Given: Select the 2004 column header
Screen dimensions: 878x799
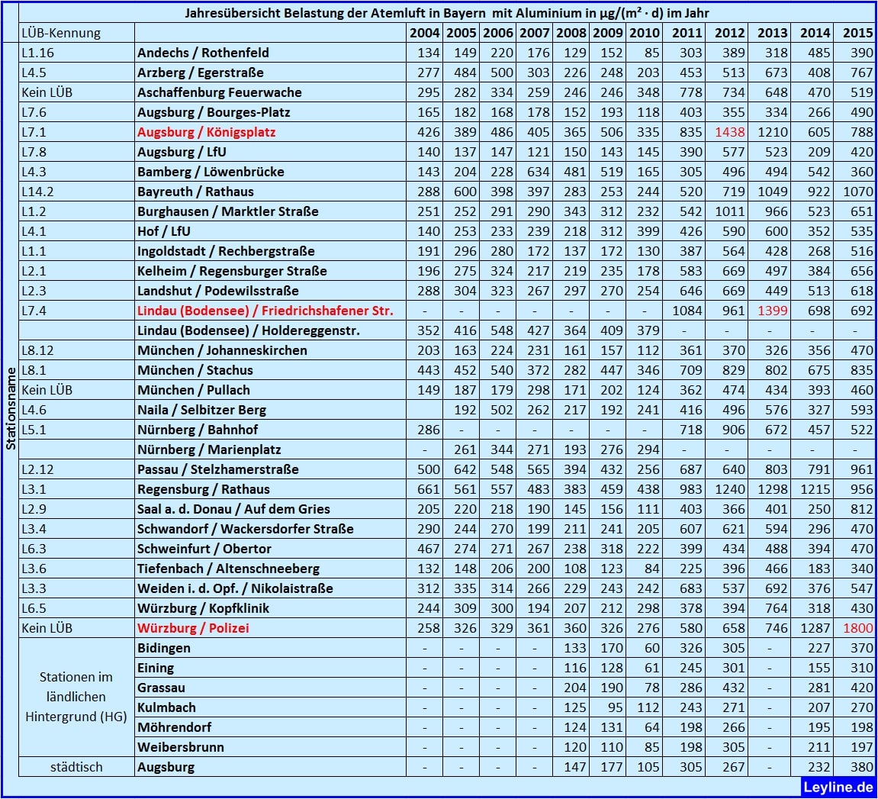Looking at the screenshot, I should [424, 33].
